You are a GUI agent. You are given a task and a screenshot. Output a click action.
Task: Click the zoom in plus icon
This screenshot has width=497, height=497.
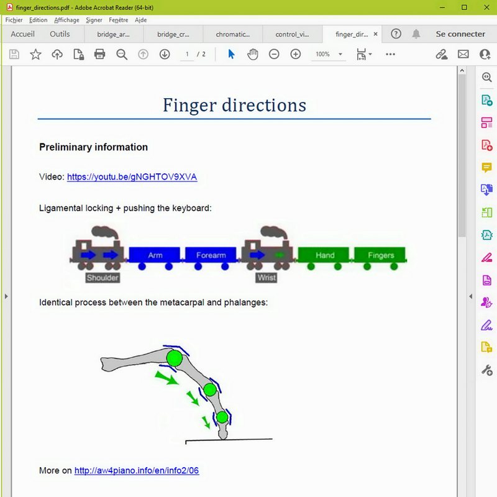pos(296,55)
